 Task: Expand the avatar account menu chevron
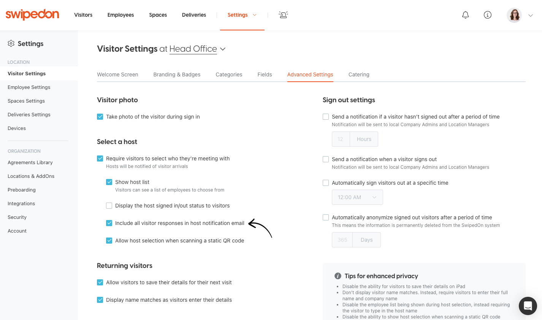pos(530,15)
